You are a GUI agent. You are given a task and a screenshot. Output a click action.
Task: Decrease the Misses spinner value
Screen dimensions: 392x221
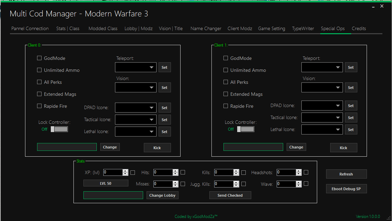tap(175, 185)
